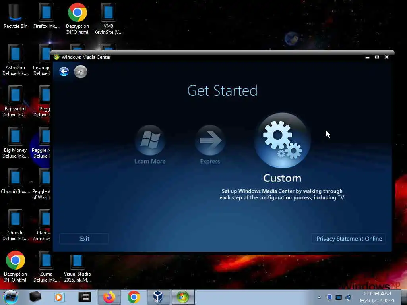
Task: Click the green Media Center start orb
Action: [x=80, y=71]
